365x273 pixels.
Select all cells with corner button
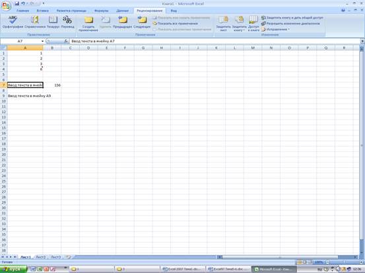(x=3, y=48)
